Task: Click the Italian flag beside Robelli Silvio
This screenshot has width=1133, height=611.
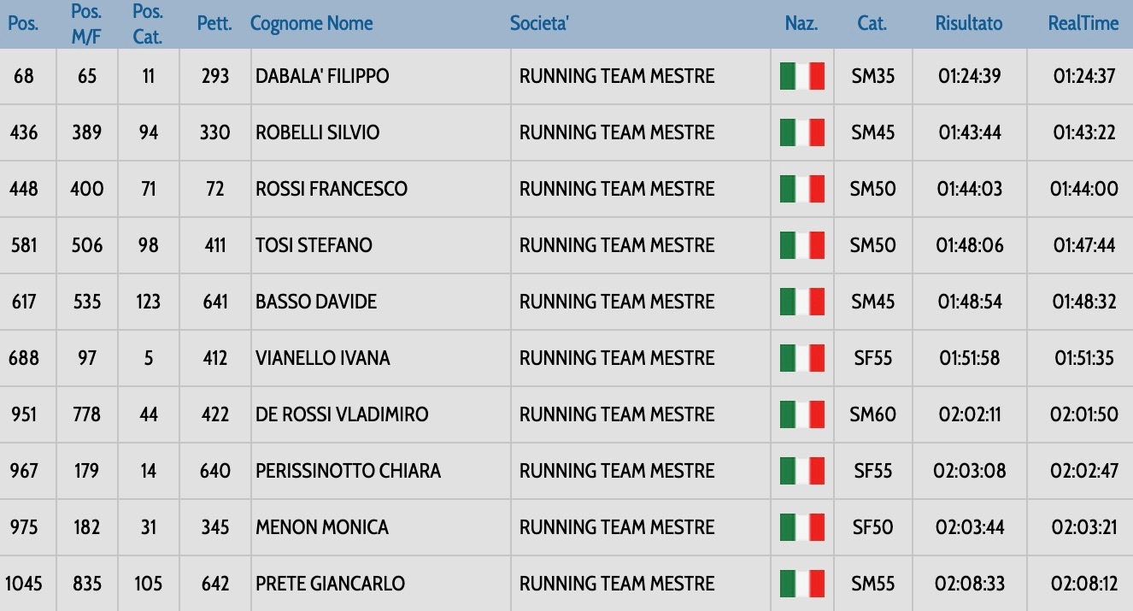Action: [801, 132]
